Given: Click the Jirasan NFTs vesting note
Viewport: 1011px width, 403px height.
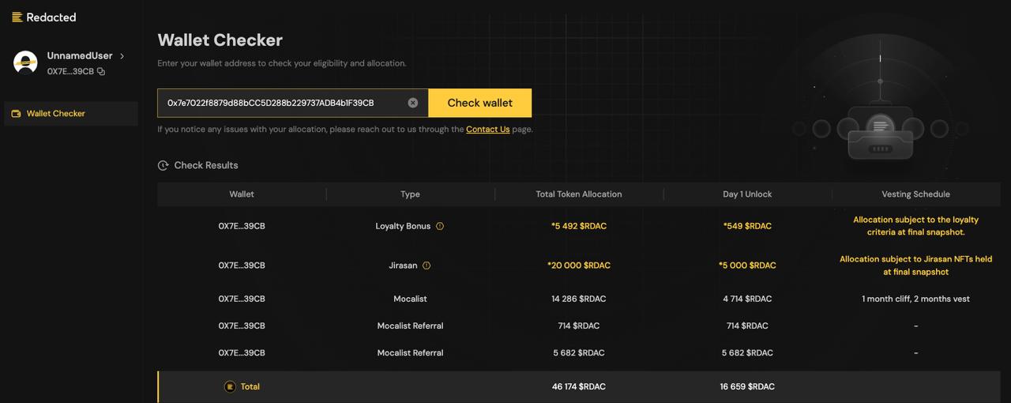Looking at the screenshot, I should 916,266.
